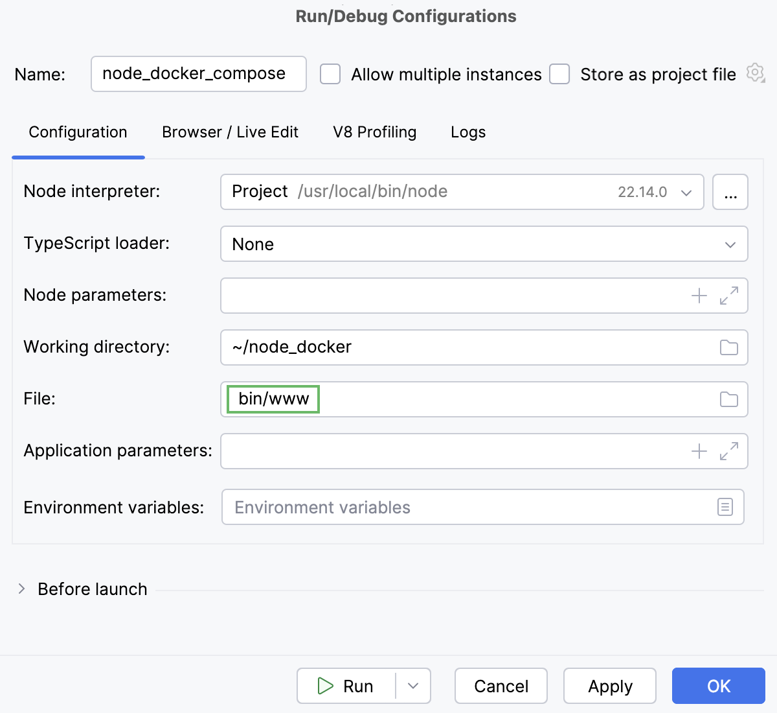This screenshot has width=777, height=713.
Task: Browse for the File bin/www path
Action: (x=728, y=399)
